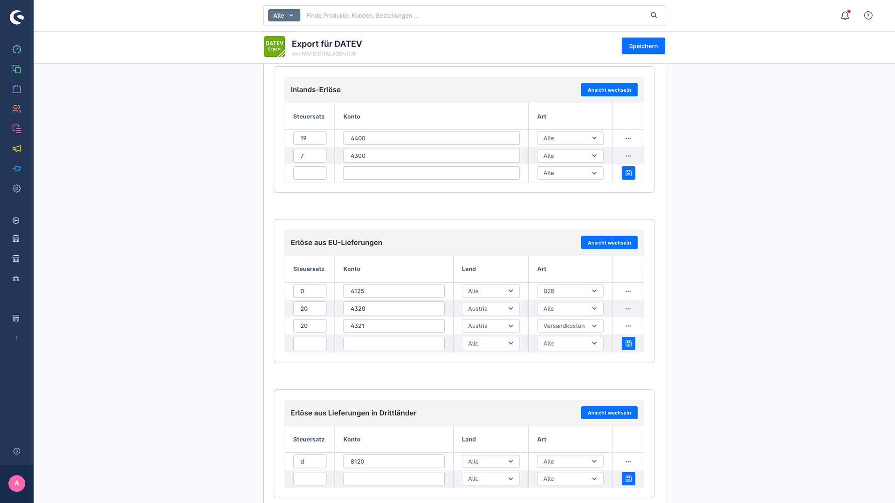
Task: Click Ansicht wechseln for Inlands-Erlöse
Action: pos(609,90)
